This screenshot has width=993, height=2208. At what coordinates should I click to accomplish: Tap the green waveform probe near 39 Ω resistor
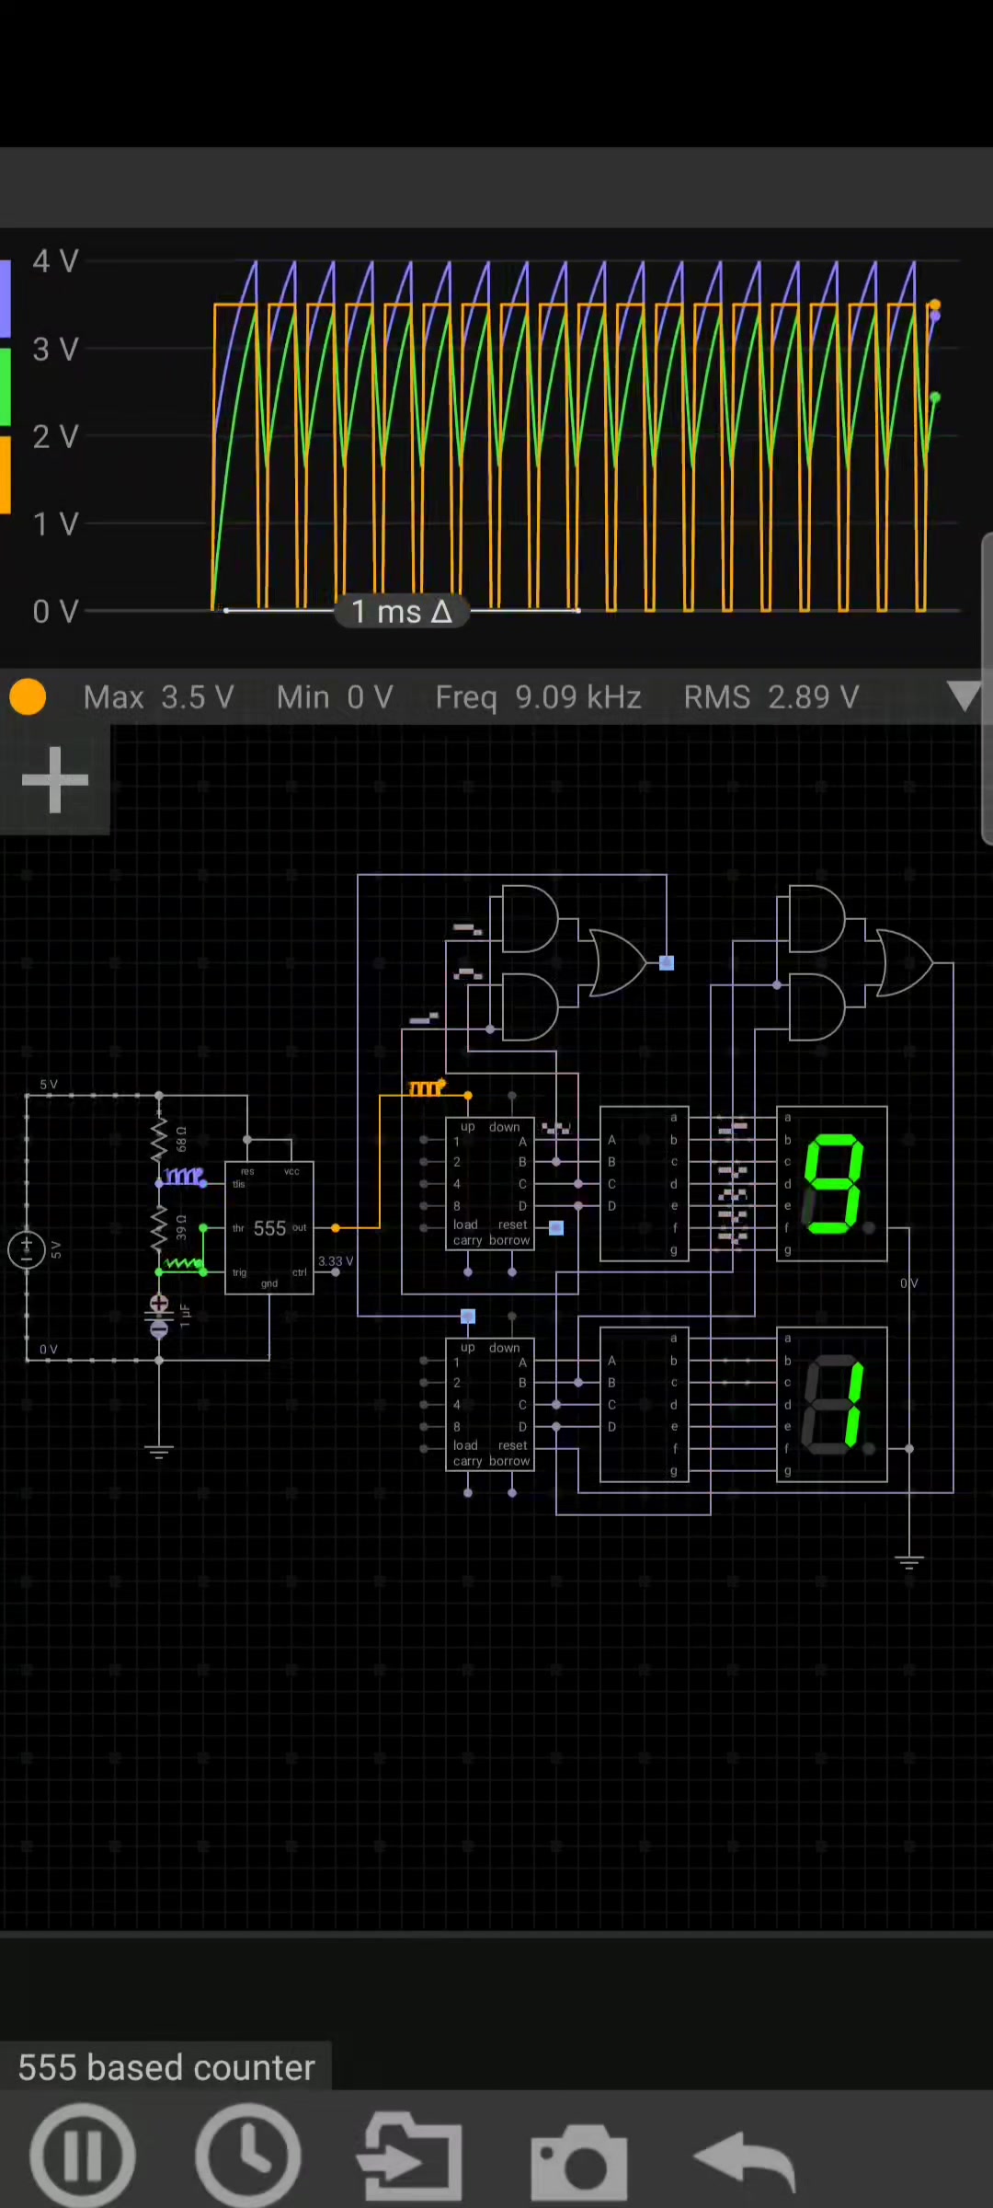(x=184, y=1264)
